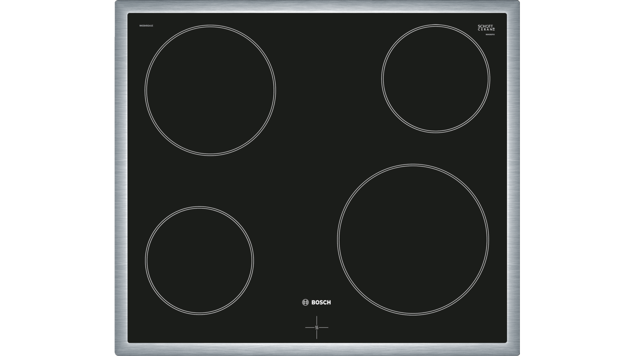Click the BOSCH brand name text

pyautogui.click(x=321, y=302)
